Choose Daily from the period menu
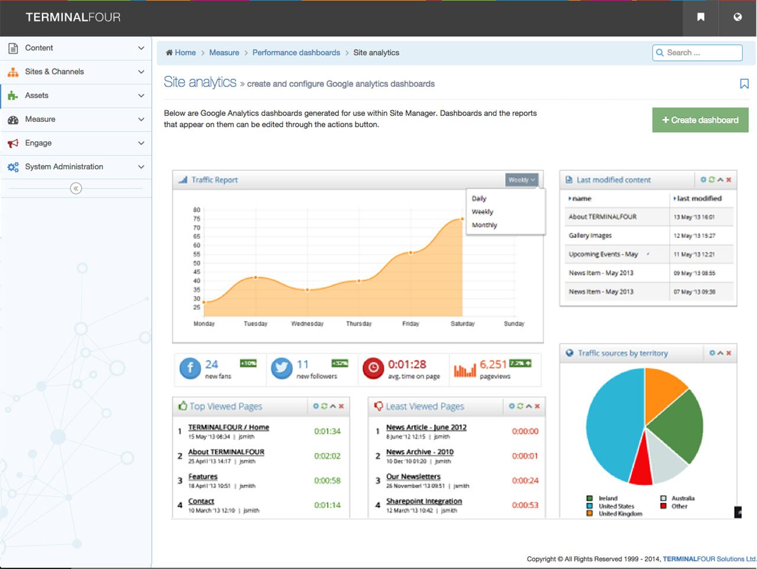 [479, 199]
